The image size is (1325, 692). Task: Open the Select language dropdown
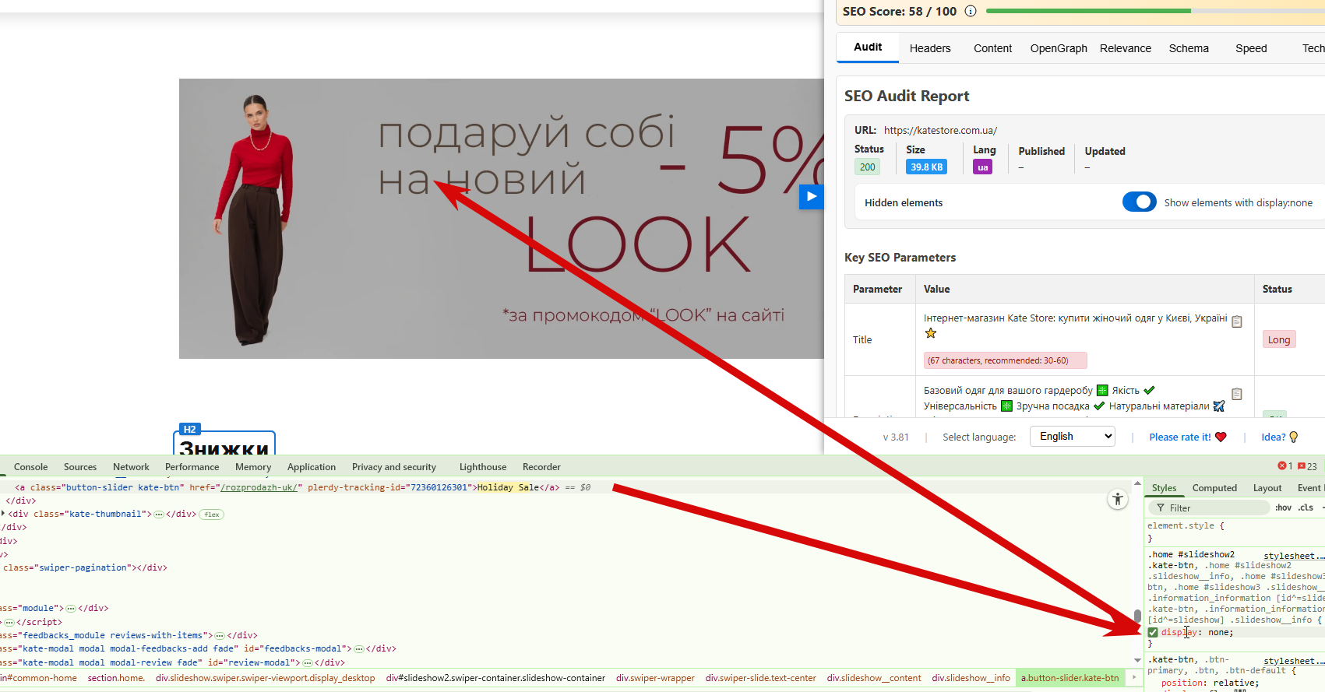[1073, 437]
